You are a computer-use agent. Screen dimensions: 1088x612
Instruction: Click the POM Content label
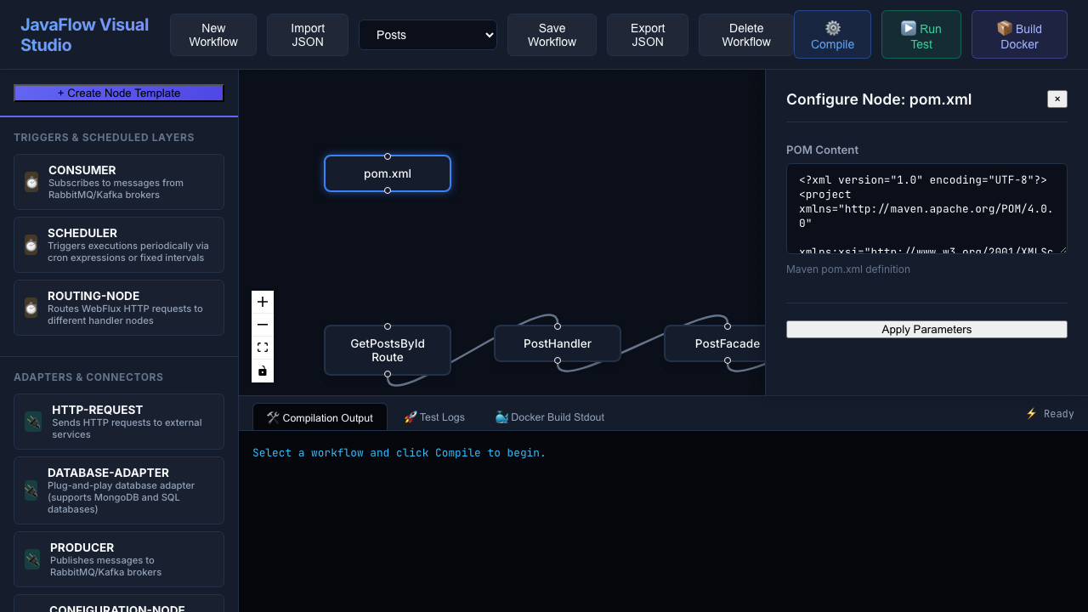(822, 150)
